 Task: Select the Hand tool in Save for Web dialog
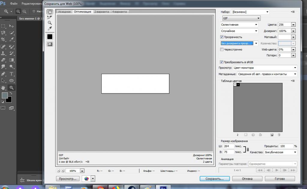(x=50, y=12)
